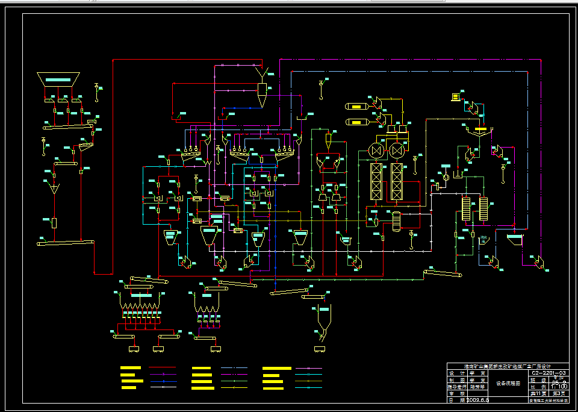This screenshot has height=412, width=578.
Task: Pick the red line sample in legend
Action: click(163, 367)
